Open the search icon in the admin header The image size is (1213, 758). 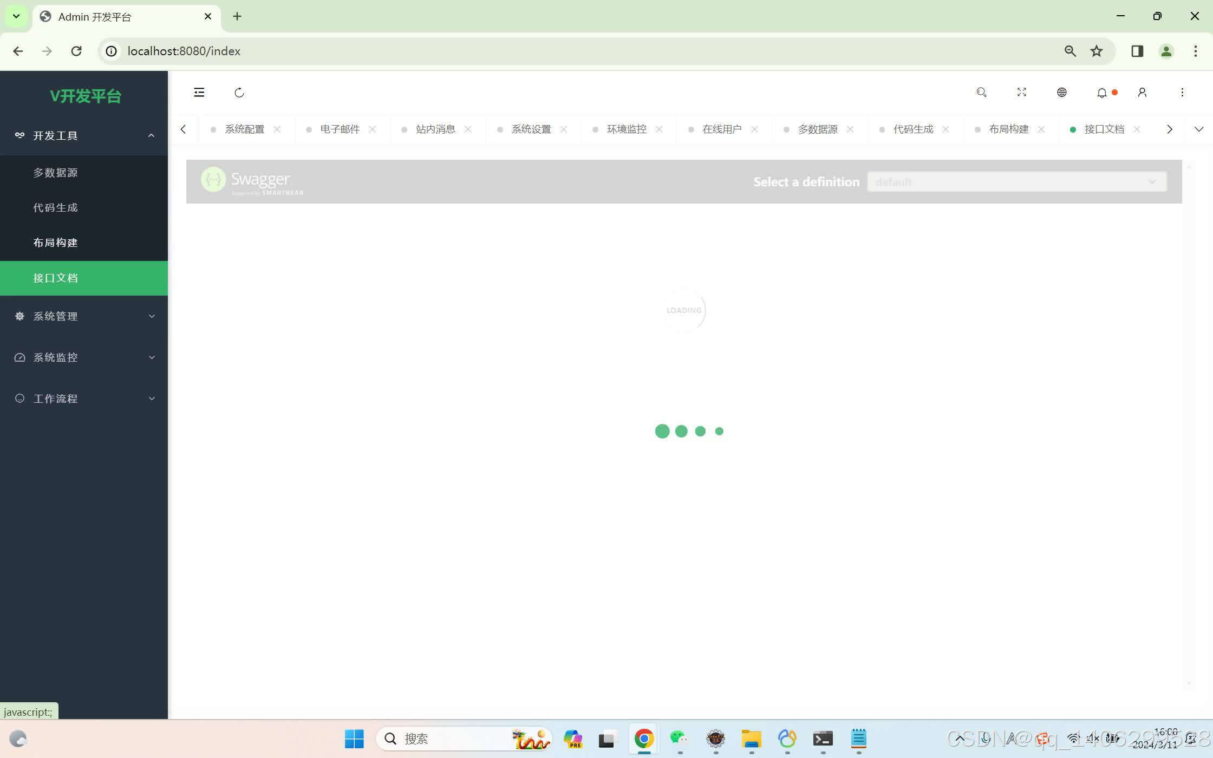pyautogui.click(x=981, y=93)
